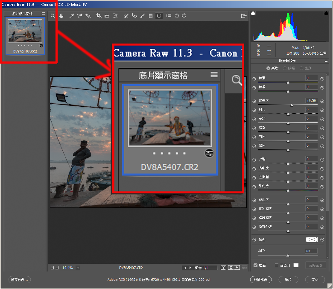Click zoom in plus button

(x=57, y=268)
